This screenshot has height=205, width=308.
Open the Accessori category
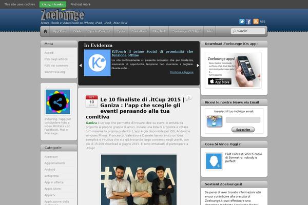(51, 157)
